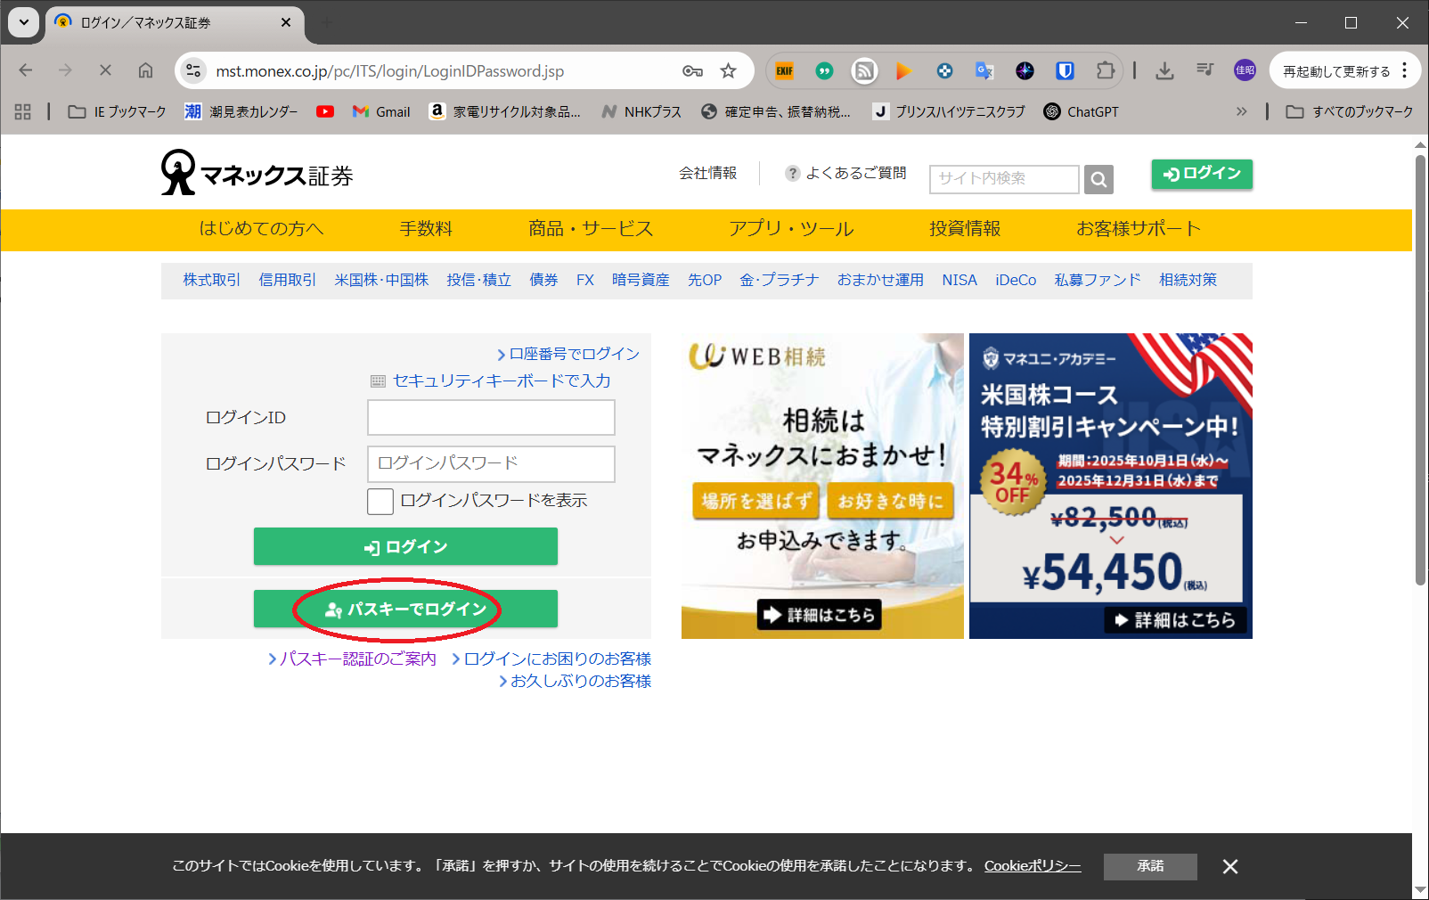
Task: Click the RSS feed extension icon
Action: (864, 71)
